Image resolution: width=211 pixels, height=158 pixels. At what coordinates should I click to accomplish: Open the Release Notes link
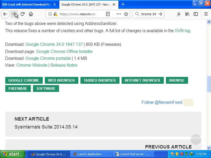(x=64, y=65)
